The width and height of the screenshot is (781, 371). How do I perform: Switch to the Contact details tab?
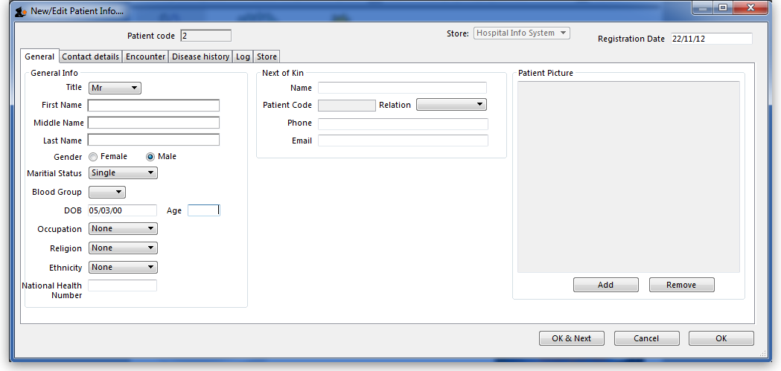click(x=90, y=57)
